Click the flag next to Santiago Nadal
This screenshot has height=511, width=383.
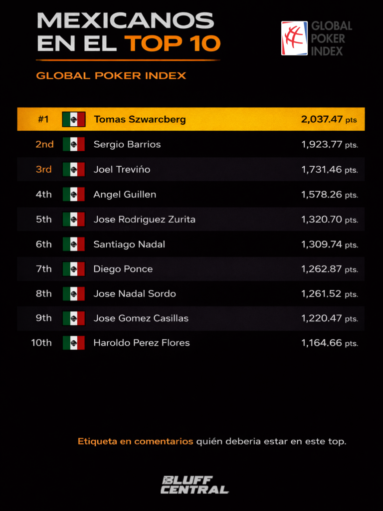point(74,244)
